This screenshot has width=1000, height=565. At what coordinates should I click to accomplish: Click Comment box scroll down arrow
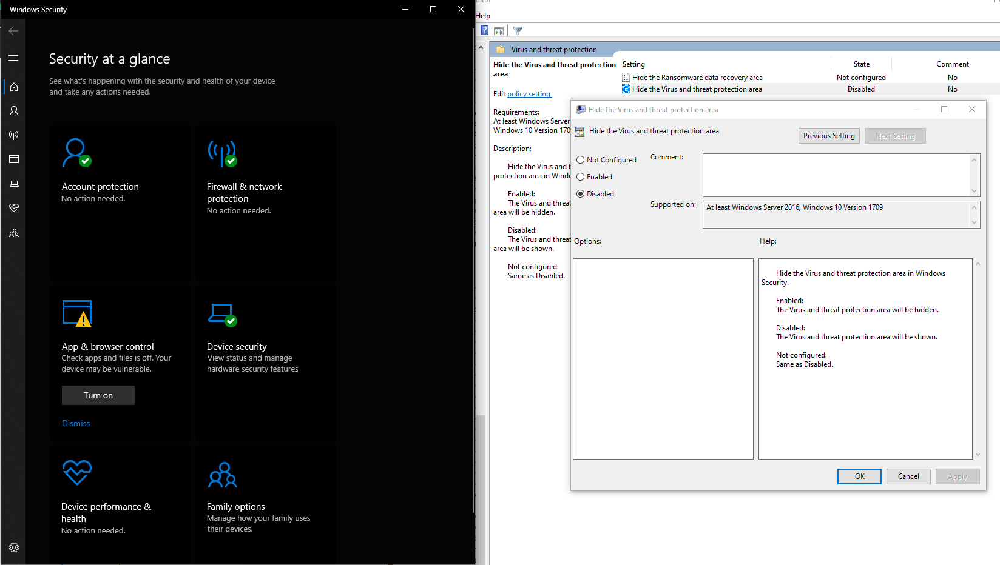(x=975, y=191)
